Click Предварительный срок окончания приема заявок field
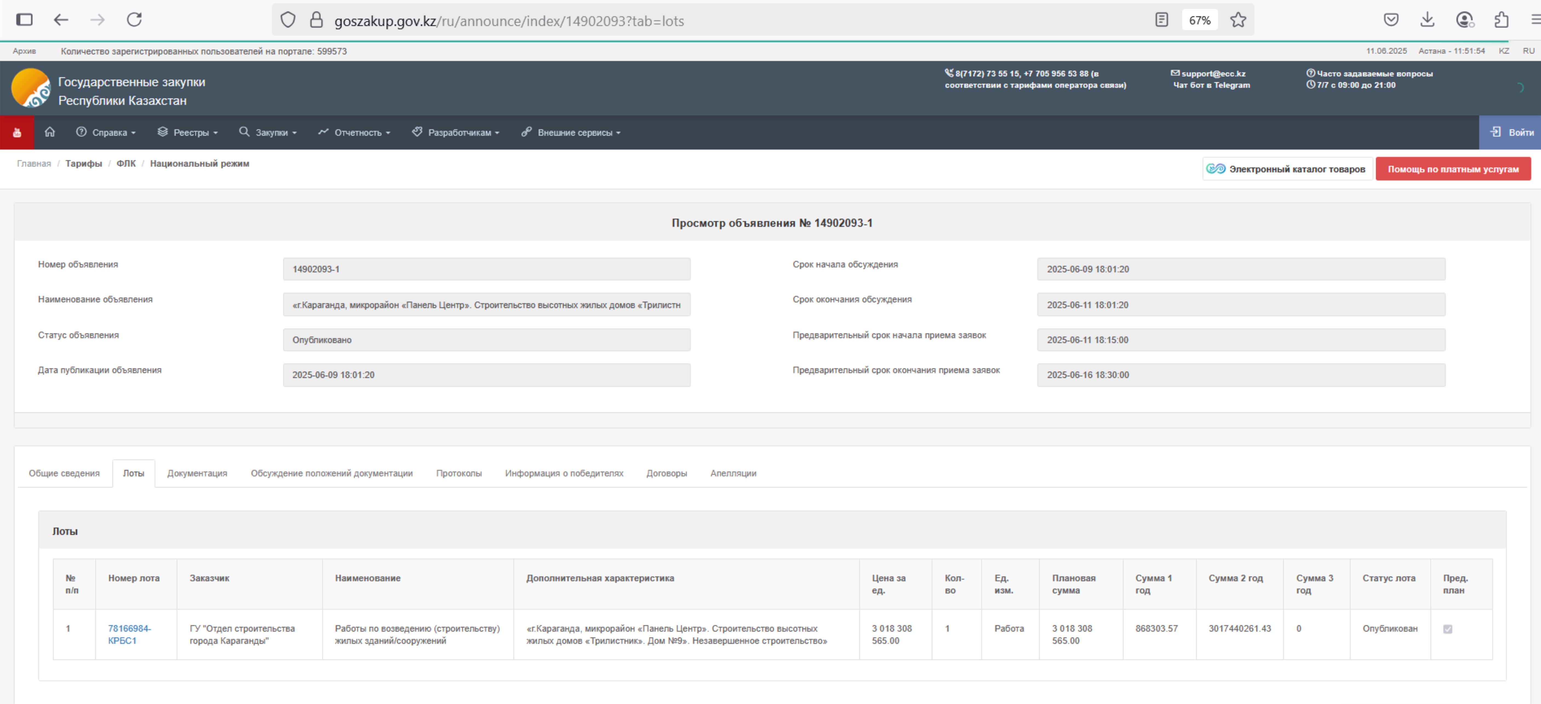Image resolution: width=1541 pixels, height=704 pixels. pos(1241,375)
